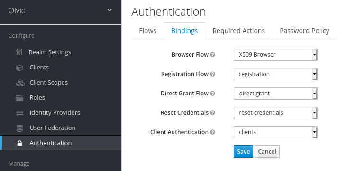Click help icon beside Browser Flow
Viewport: 337px width, 171px height.
pos(212,55)
